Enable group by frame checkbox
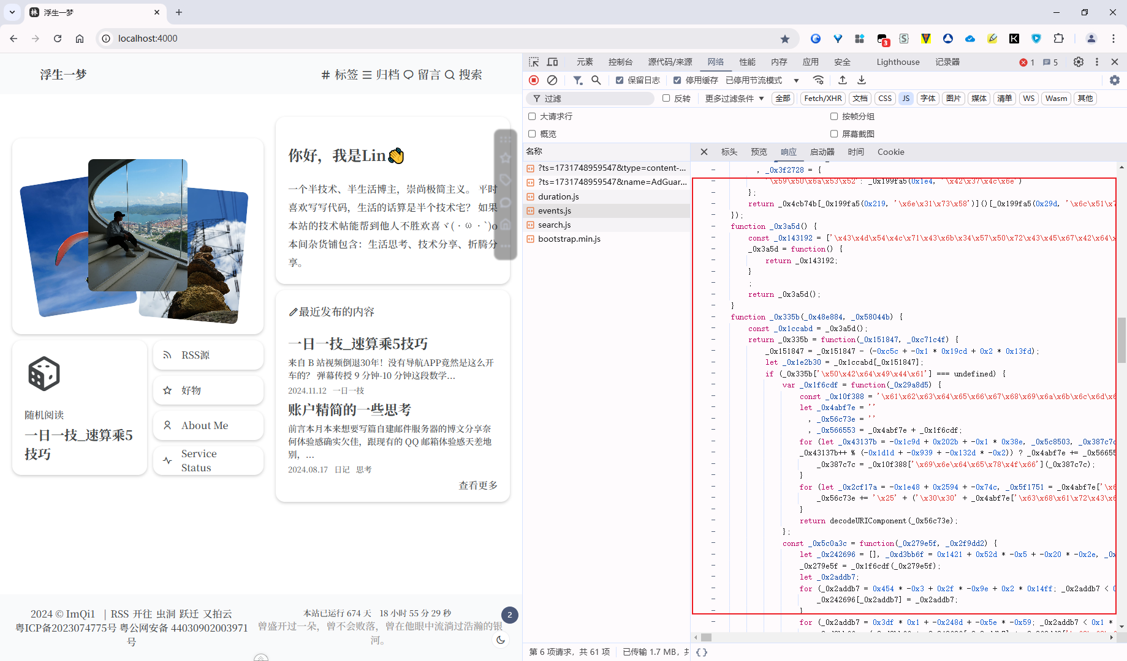The width and height of the screenshot is (1127, 661). [834, 116]
